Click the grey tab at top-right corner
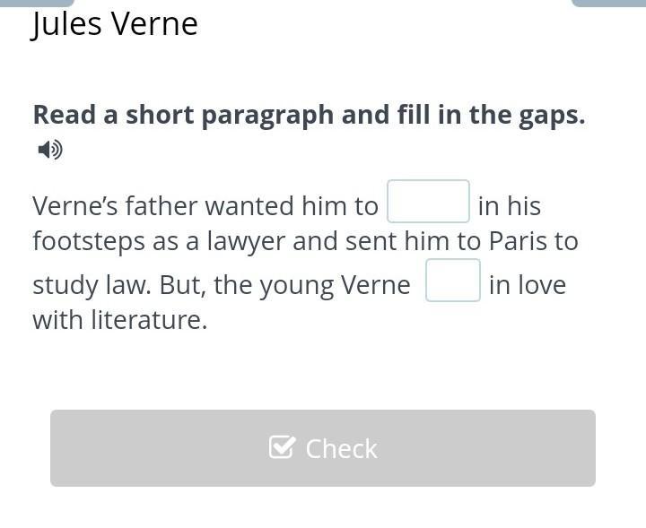 click(608, 3)
